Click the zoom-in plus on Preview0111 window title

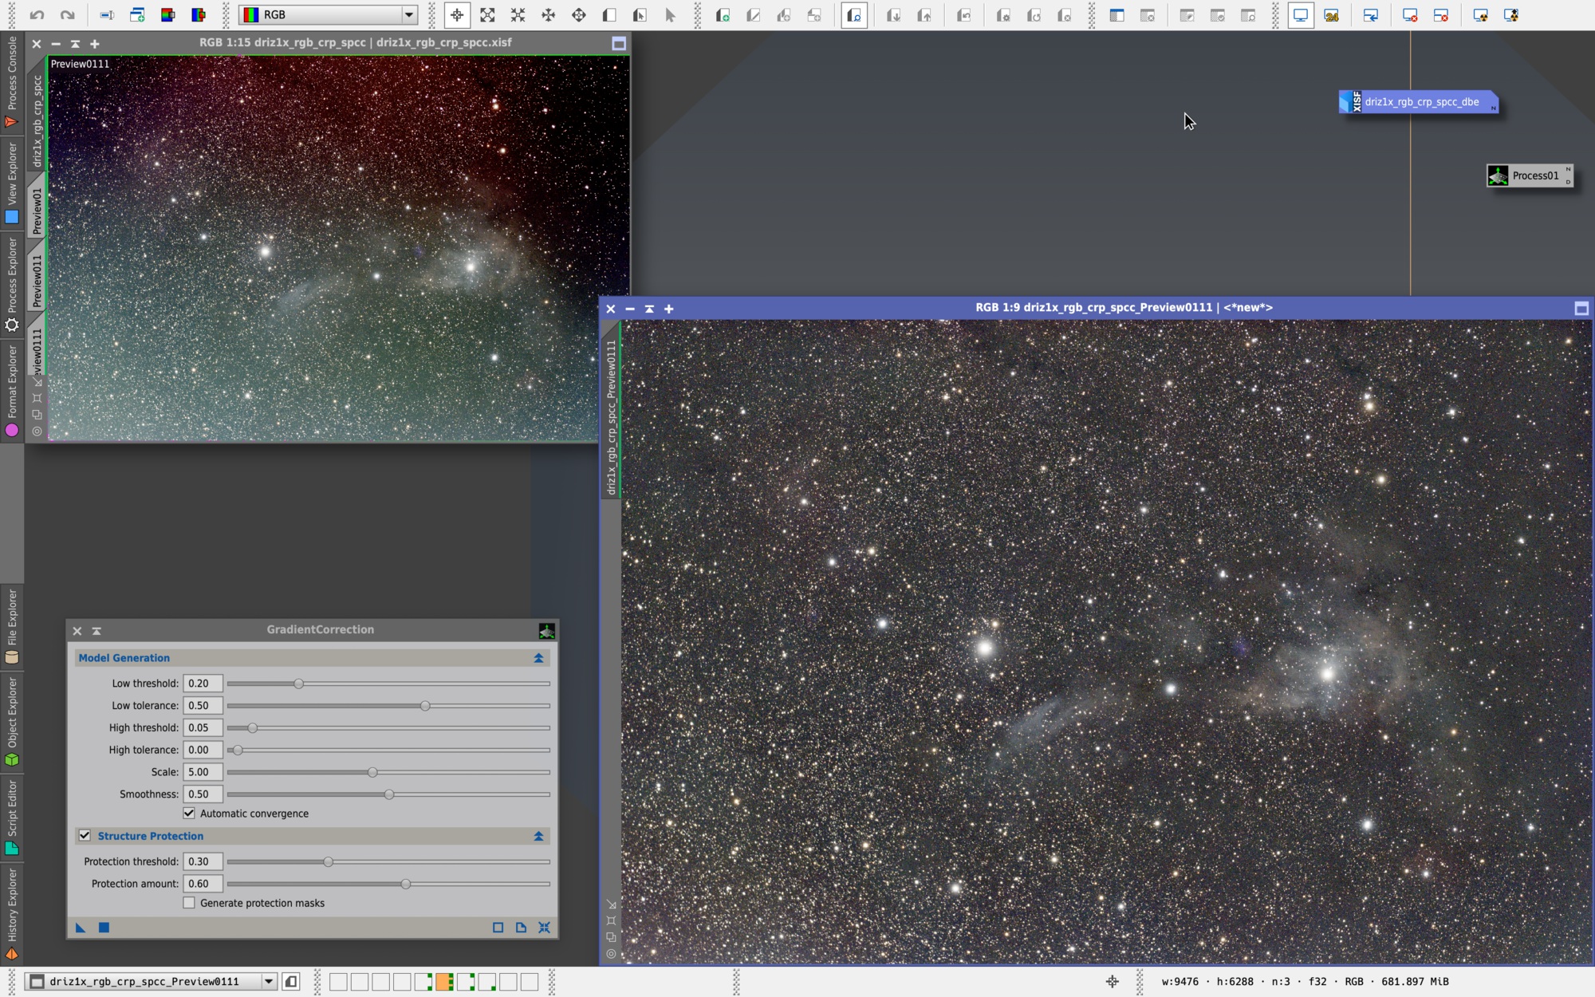pyautogui.click(x=668, y=309)
